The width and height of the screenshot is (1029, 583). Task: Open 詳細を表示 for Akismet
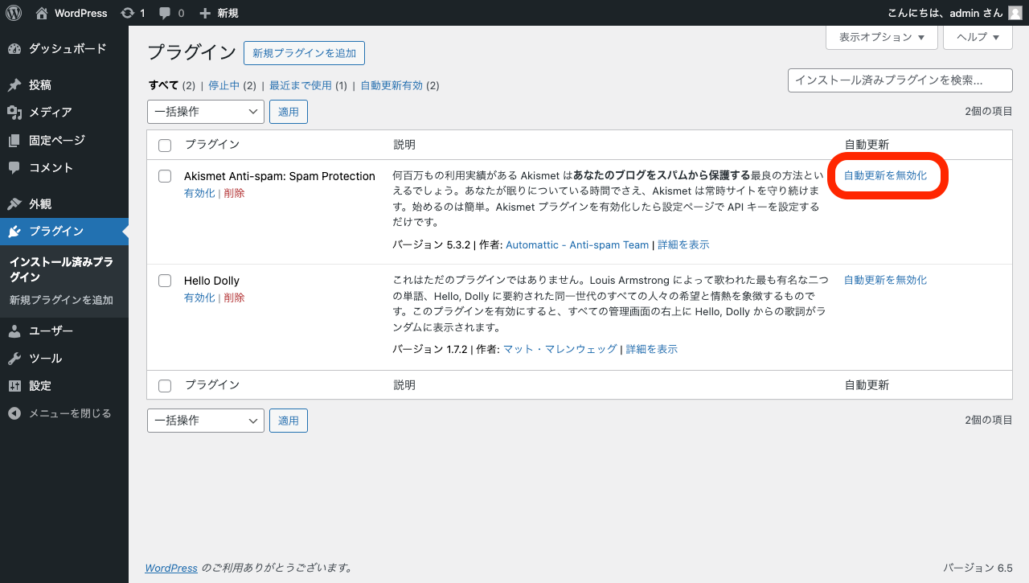(x=683, y=244)
